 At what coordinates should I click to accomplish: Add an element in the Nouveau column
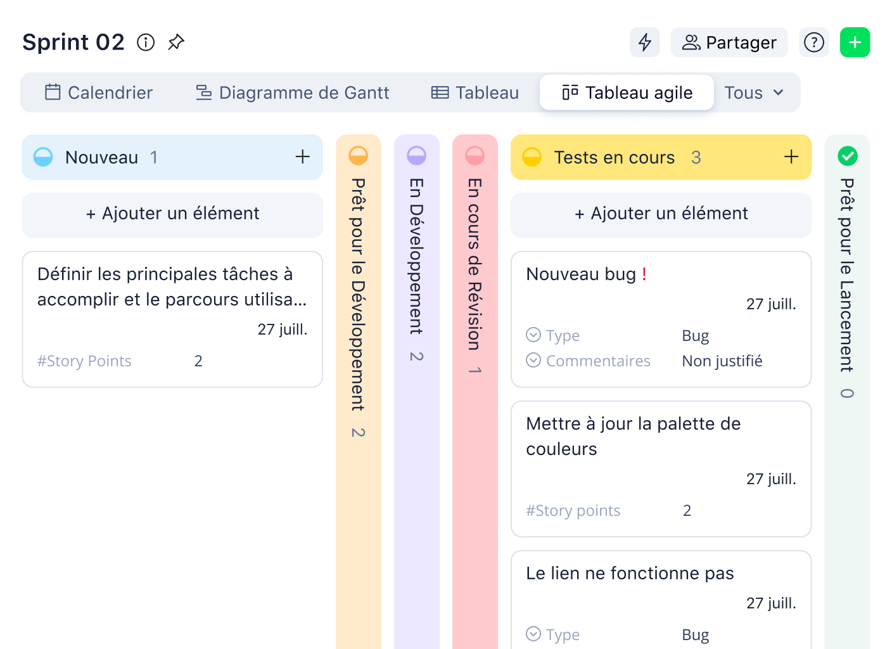click(172, 215)
